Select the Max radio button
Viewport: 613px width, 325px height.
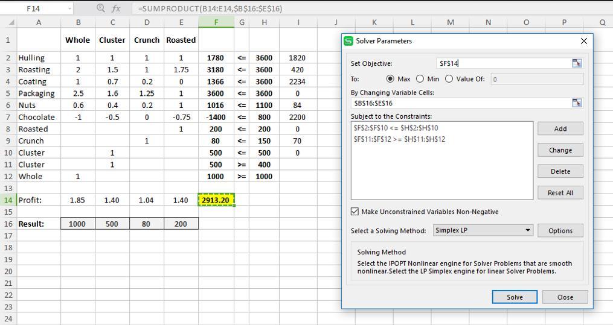pyautogui.click(x=390, y=79)
